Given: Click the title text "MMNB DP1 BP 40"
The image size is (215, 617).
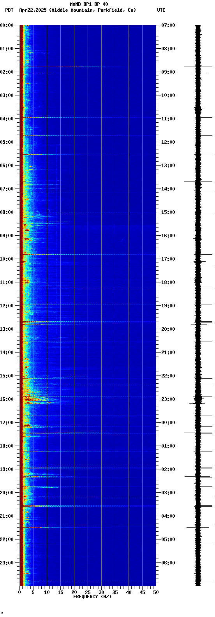Looking at the screenshot, I should 89,4.
